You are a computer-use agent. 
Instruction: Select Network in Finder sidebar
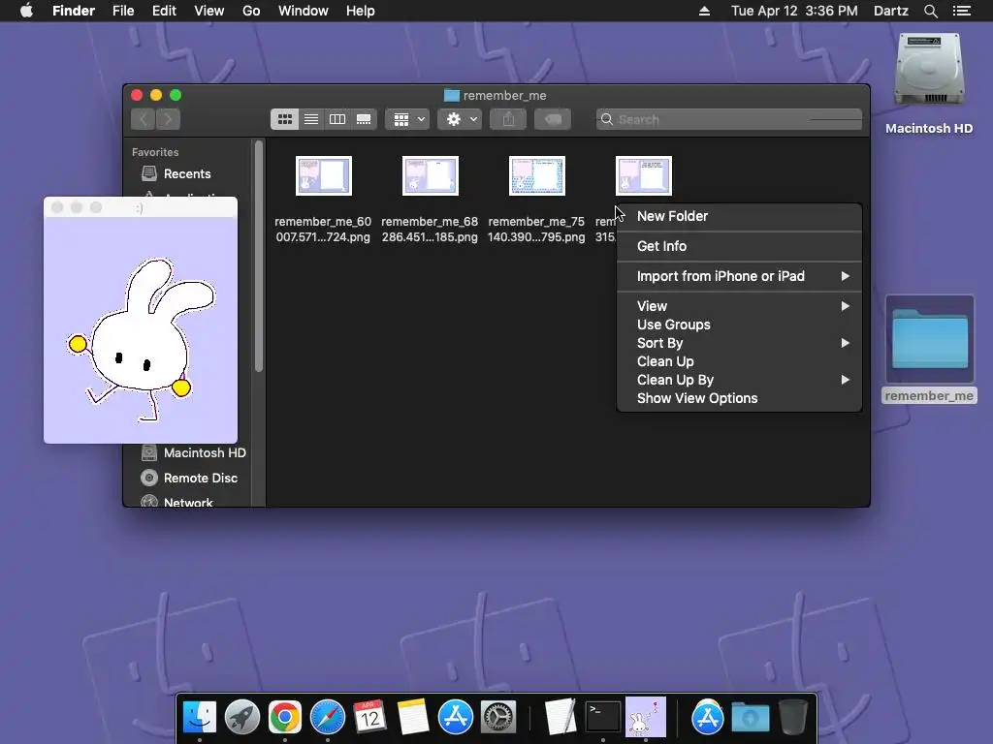[177, 503]
